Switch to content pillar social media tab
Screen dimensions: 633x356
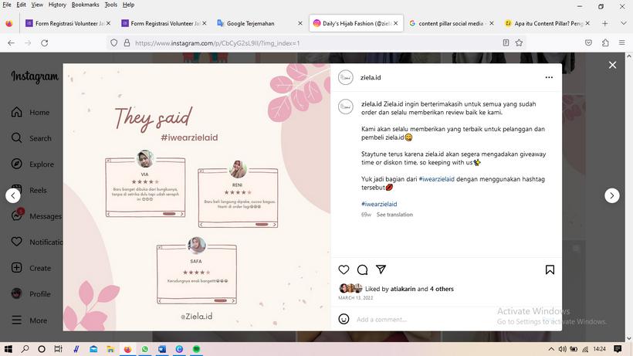(x=451, y=23)
